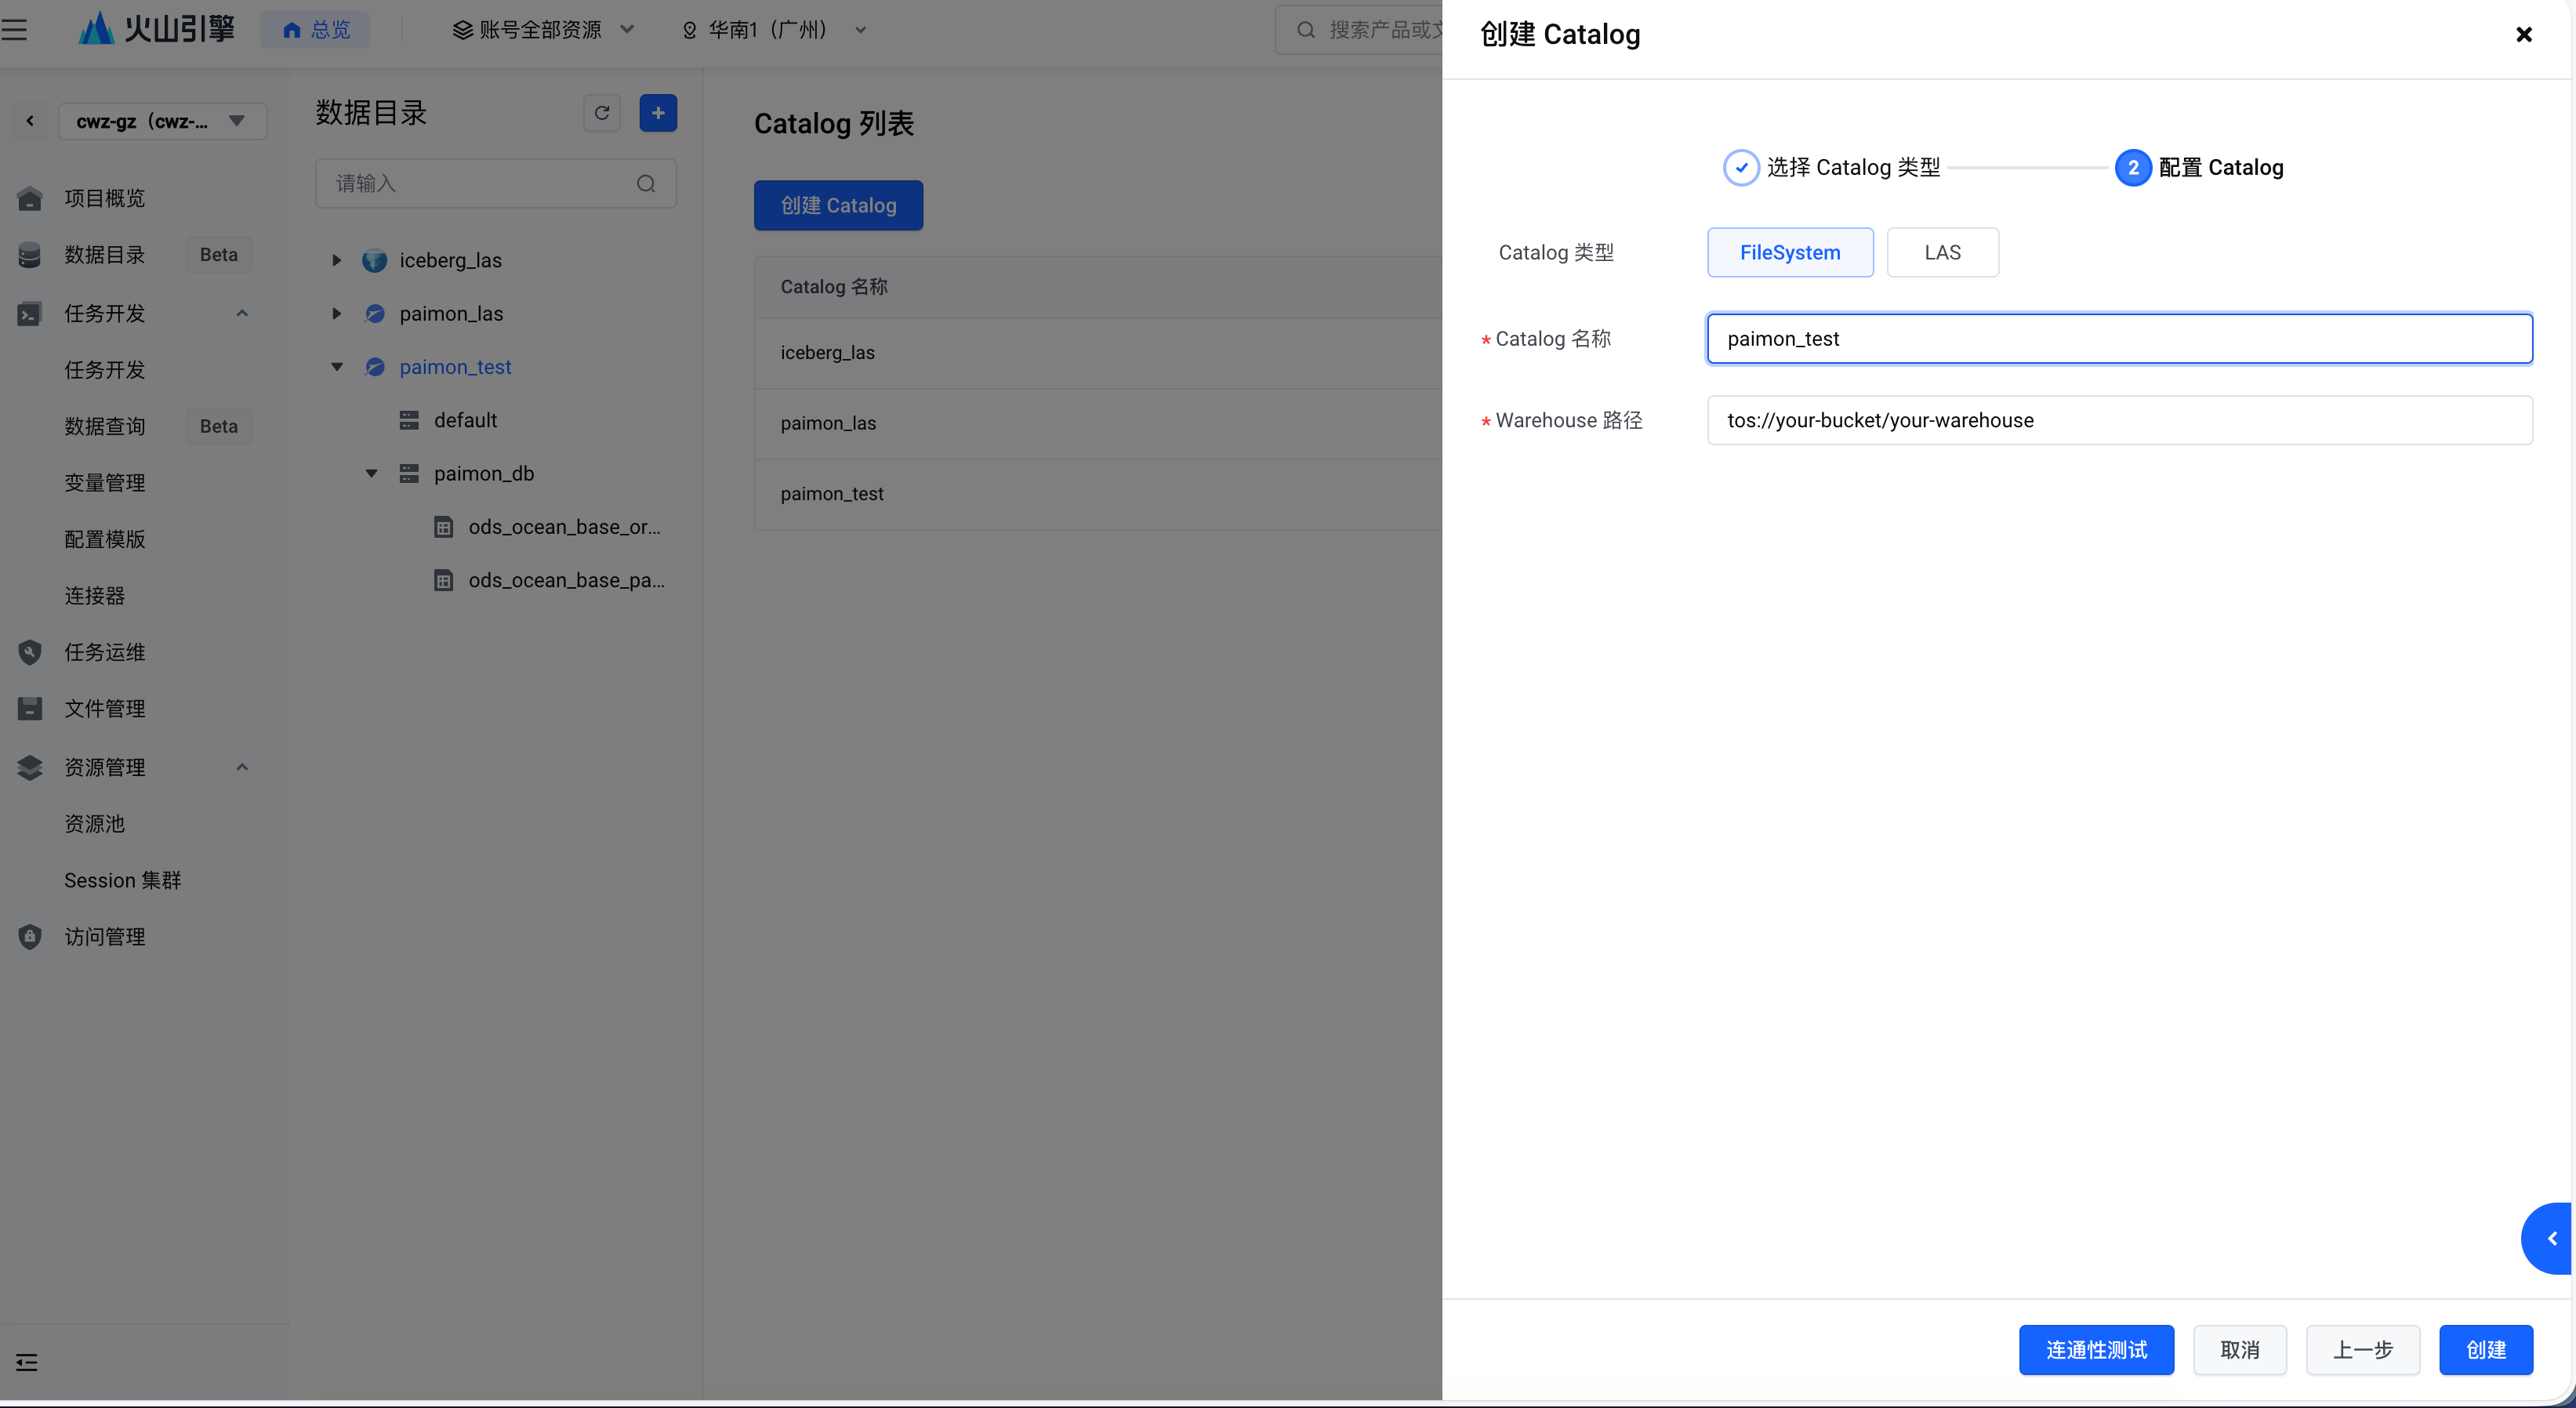Image resolution: width=2576 pixels, height=1408 pixels.
Task: Select FileSystem catalog type
Action: click(x=1789, y=252)
